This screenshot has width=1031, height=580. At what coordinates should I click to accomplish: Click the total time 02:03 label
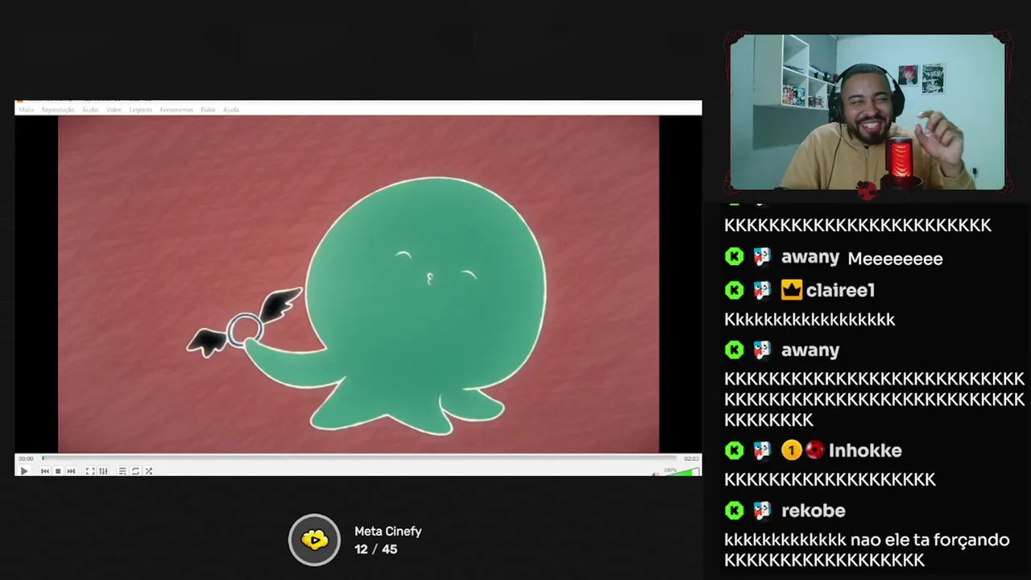pos(691,458)
